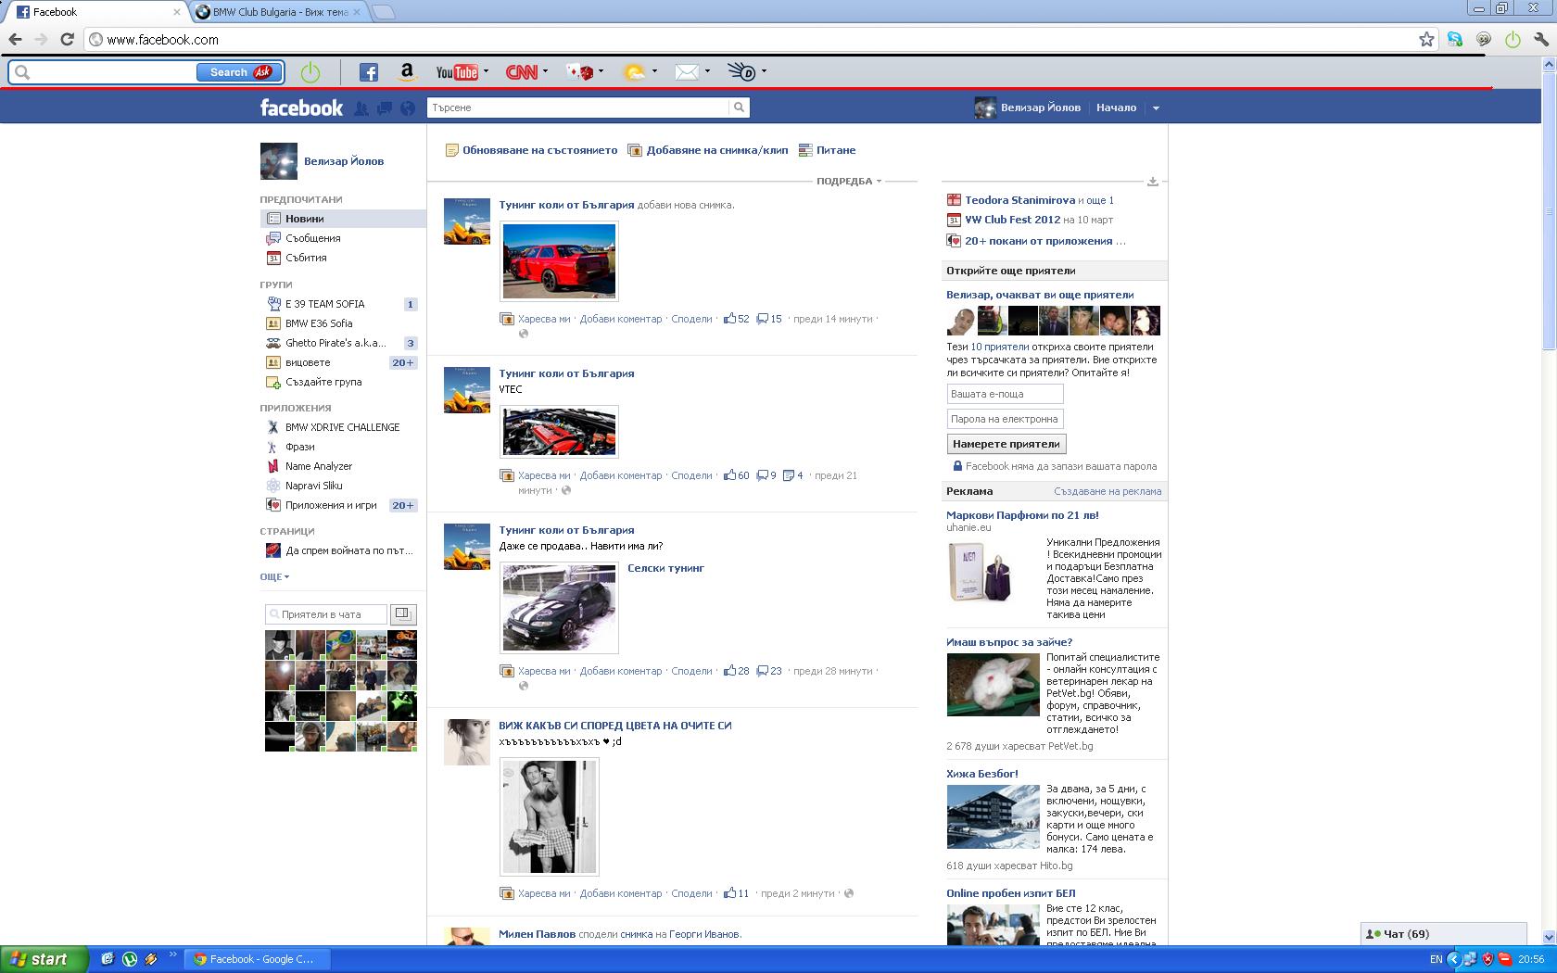Open chat sidebar options icon beside friends search
Viewport: 1557px width, 973px height.
pyautogui.click(x=402, y=613)
